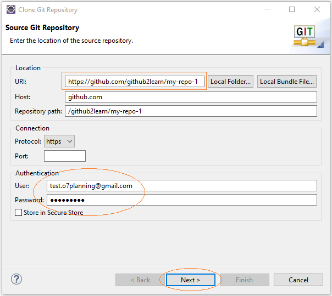This screenshot has width=332, height=296.
Task: Close the Clone Git Repository dialog
Action: tap(317, 9)
